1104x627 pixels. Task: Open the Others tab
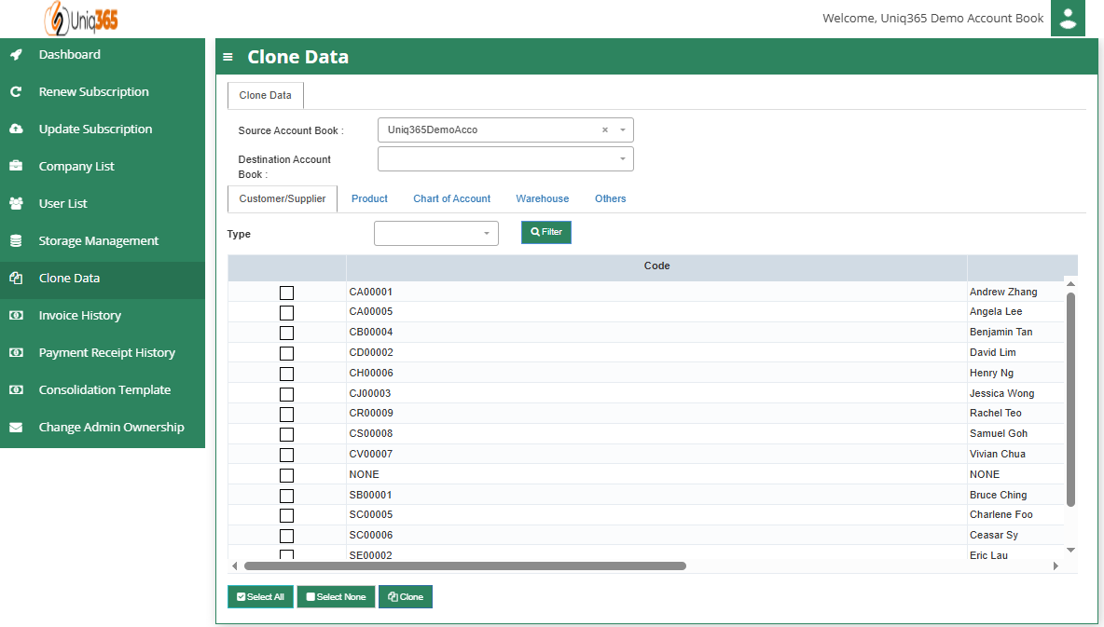coord(611,198)
